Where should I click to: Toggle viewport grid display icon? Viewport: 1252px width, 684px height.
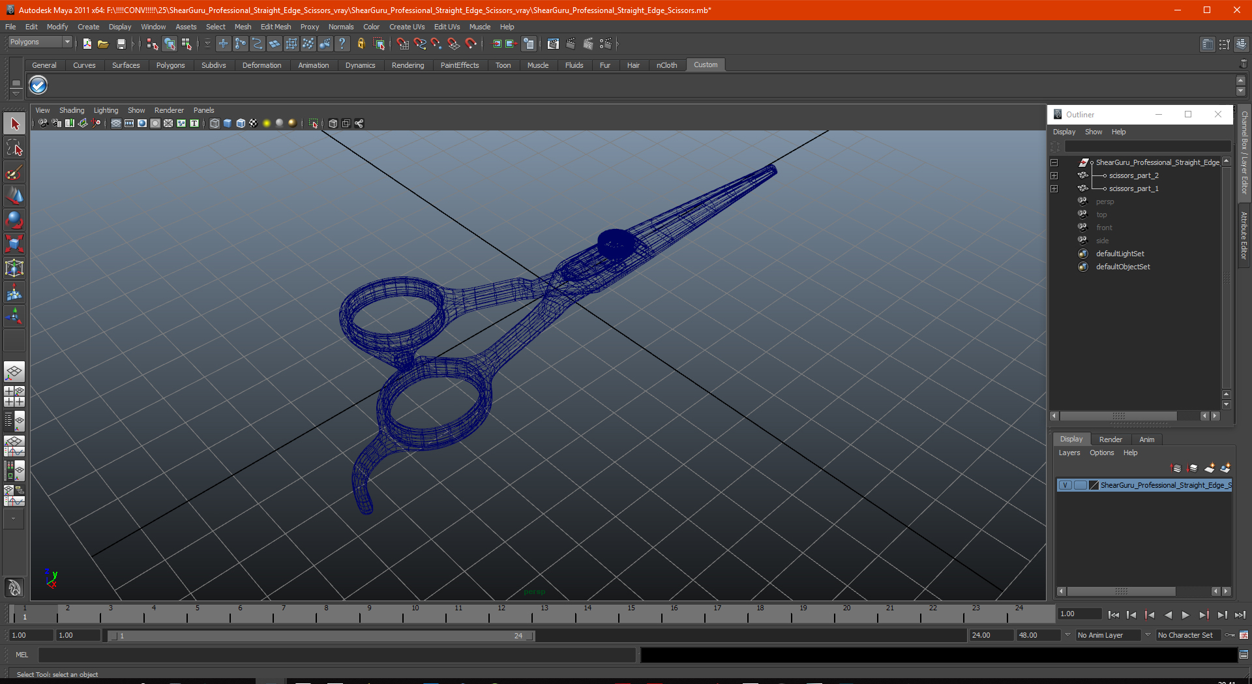(116, 123)
